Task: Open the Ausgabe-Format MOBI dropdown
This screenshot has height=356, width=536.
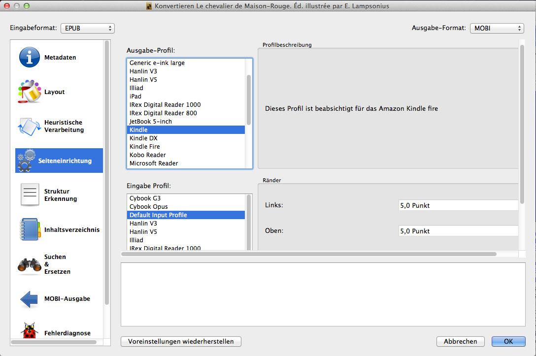Action: coord(497,29)
